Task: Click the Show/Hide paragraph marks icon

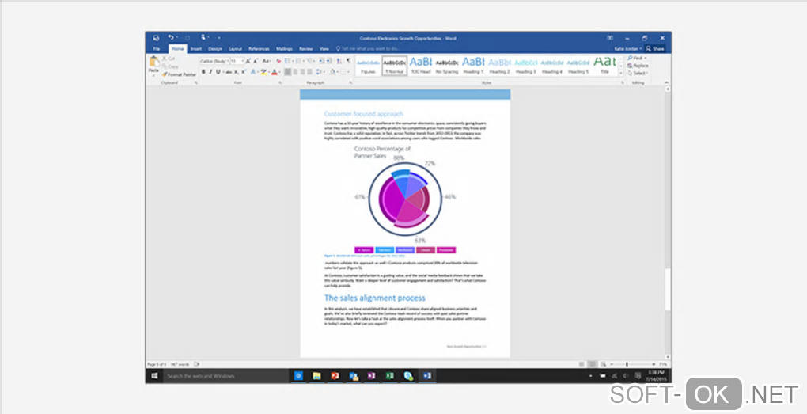Action: pos(347,60)
